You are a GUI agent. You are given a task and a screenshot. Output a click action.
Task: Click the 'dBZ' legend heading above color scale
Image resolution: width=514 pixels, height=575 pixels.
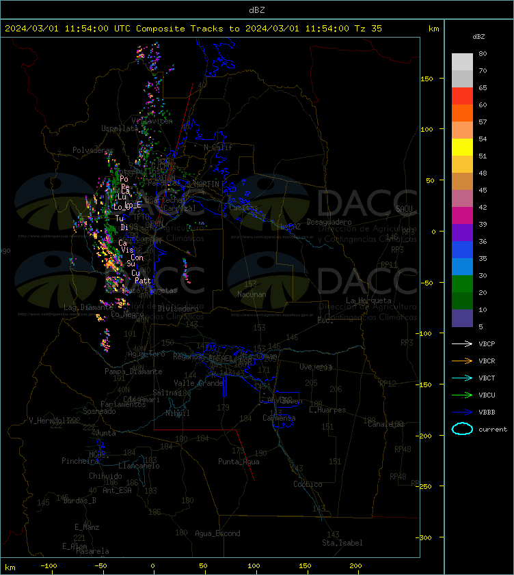coord(478,37)
